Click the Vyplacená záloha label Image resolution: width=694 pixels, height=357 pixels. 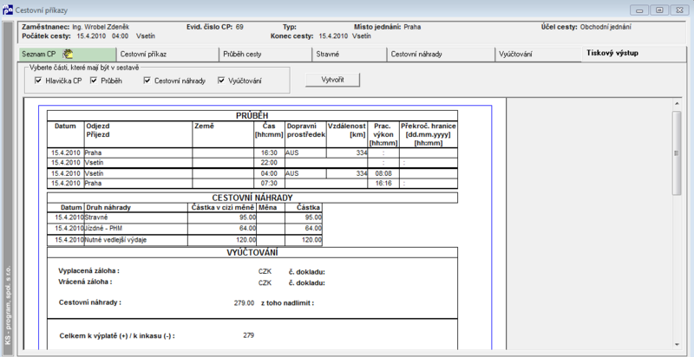tap(89, 271)
